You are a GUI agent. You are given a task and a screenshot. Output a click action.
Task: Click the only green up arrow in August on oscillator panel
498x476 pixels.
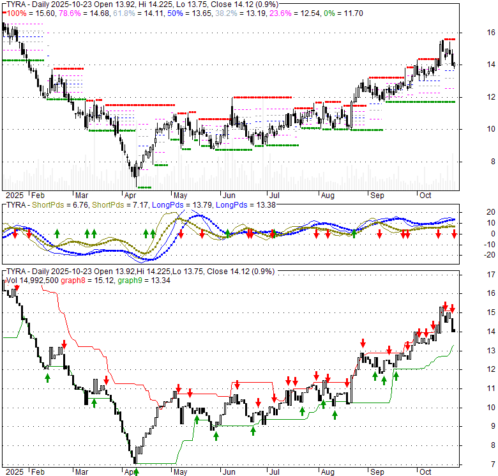[353, 234]
